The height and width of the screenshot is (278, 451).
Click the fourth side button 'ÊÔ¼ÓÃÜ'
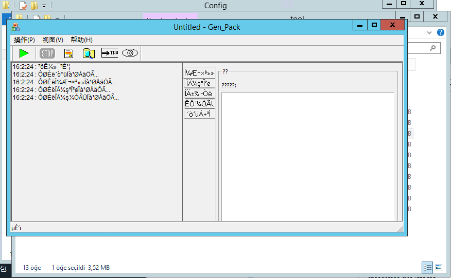199,104
